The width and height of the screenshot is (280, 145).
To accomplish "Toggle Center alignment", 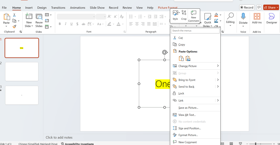I will [137, 24].
